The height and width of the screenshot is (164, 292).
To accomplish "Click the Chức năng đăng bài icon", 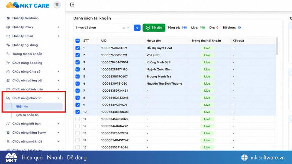I will click(8, 80).
